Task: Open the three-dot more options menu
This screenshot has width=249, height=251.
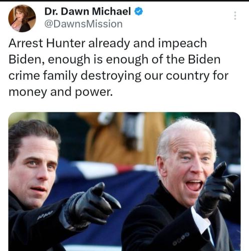Action: (235, 16)
